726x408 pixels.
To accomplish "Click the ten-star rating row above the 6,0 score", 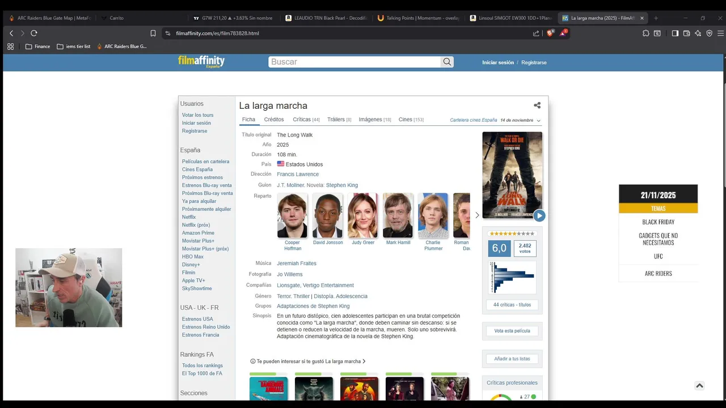I will 512,233.
